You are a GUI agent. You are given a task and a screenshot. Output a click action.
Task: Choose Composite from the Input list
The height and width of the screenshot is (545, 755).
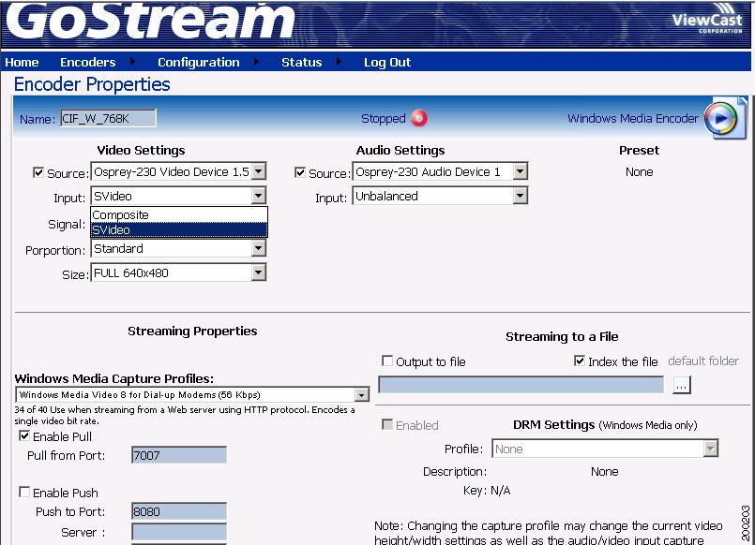[x=179, y=214]
